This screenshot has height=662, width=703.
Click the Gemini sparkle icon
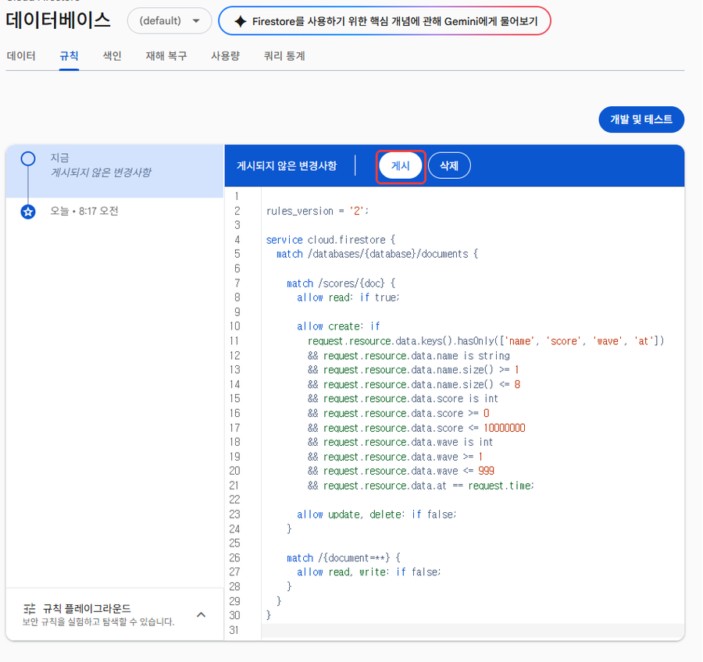pos(241,21)
